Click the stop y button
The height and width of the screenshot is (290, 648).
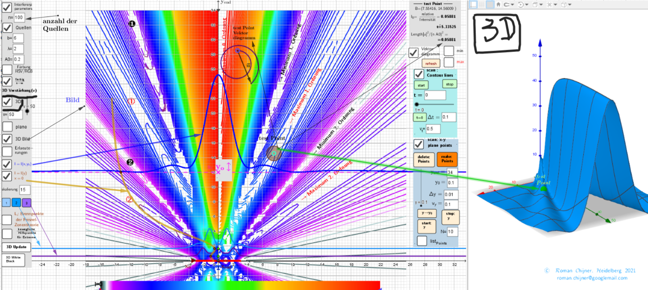click(x=450, y=217)
